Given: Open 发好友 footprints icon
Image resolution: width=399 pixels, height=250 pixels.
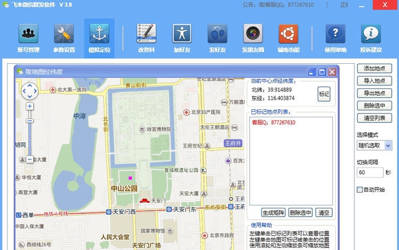Looking at the screenshot, I should [x=217, y=34].
